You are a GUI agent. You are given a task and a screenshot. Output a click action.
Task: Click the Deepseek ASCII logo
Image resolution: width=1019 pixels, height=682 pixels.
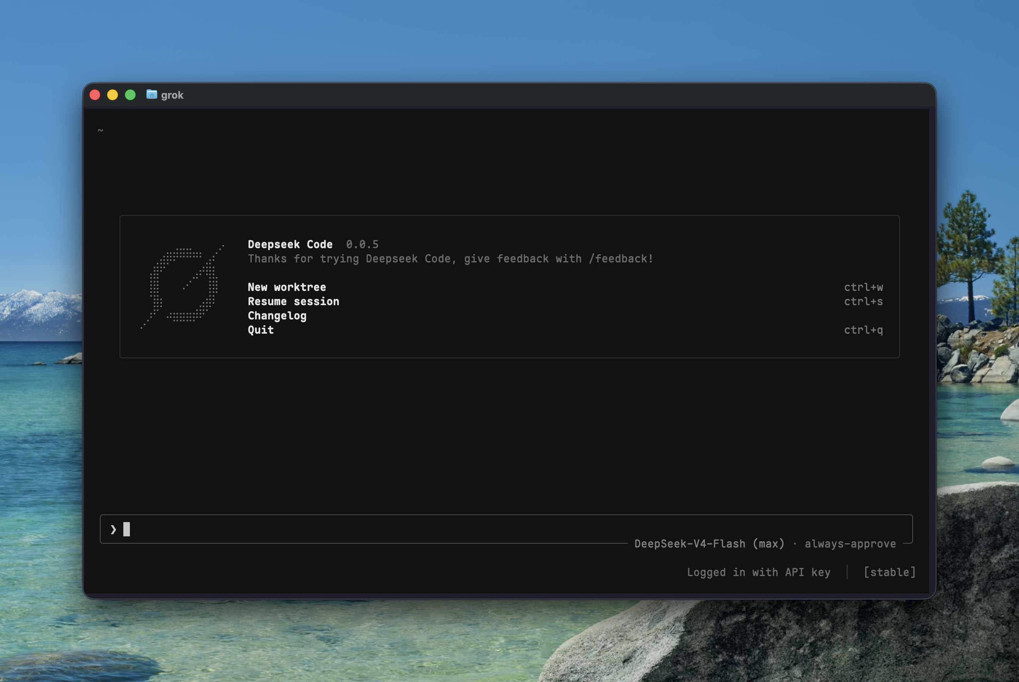tap(182, 286)
